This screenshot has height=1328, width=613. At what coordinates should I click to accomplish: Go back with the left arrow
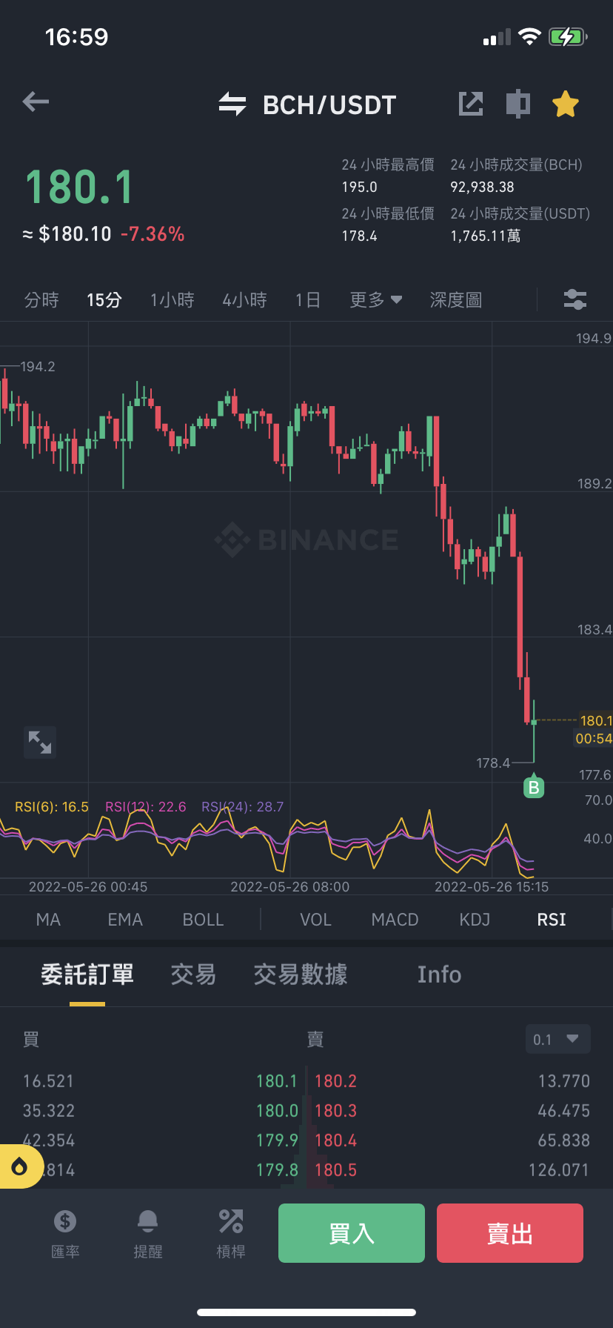click(36, 102)
